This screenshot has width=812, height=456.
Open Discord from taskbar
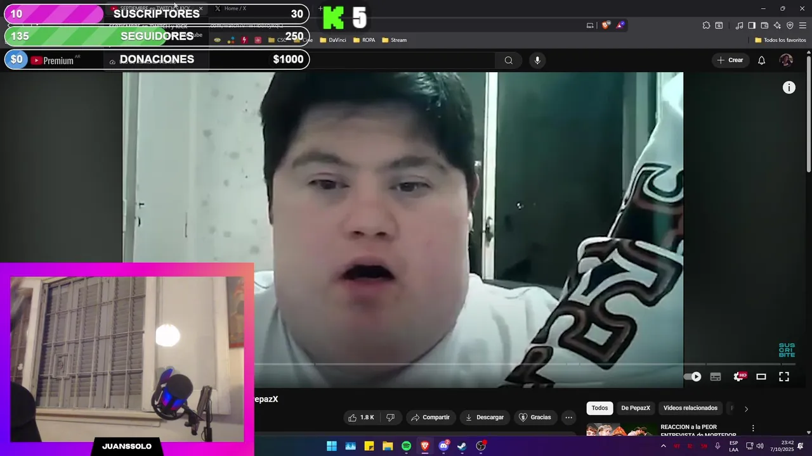443,446
